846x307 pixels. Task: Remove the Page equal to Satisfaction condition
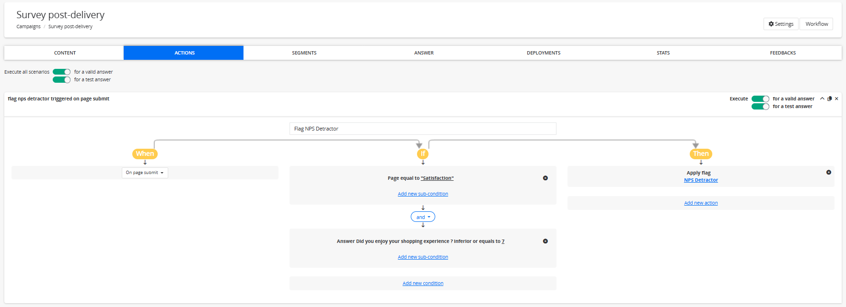click(x=545, y=178)
